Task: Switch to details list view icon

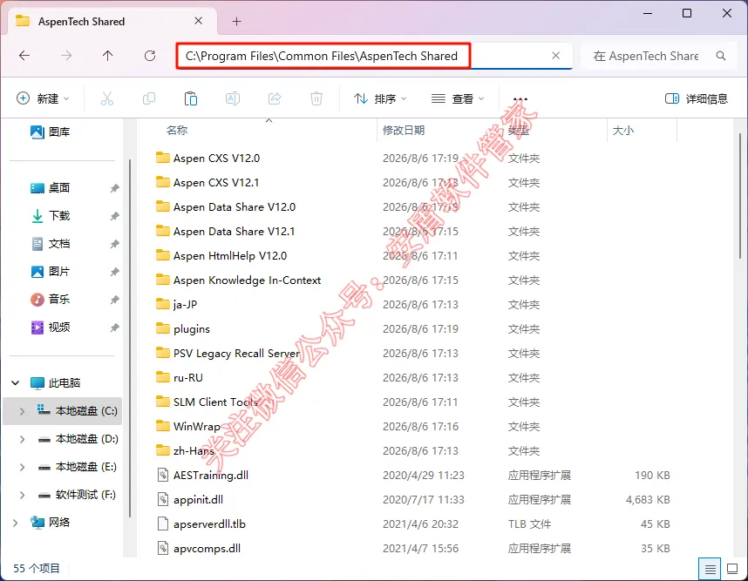Action: 710,569
